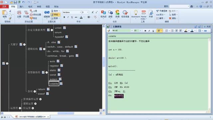Screen dimensions: 213x120
Task: Toggle Strikethrough in ribbon font group
Action: (x=76, y=17)
